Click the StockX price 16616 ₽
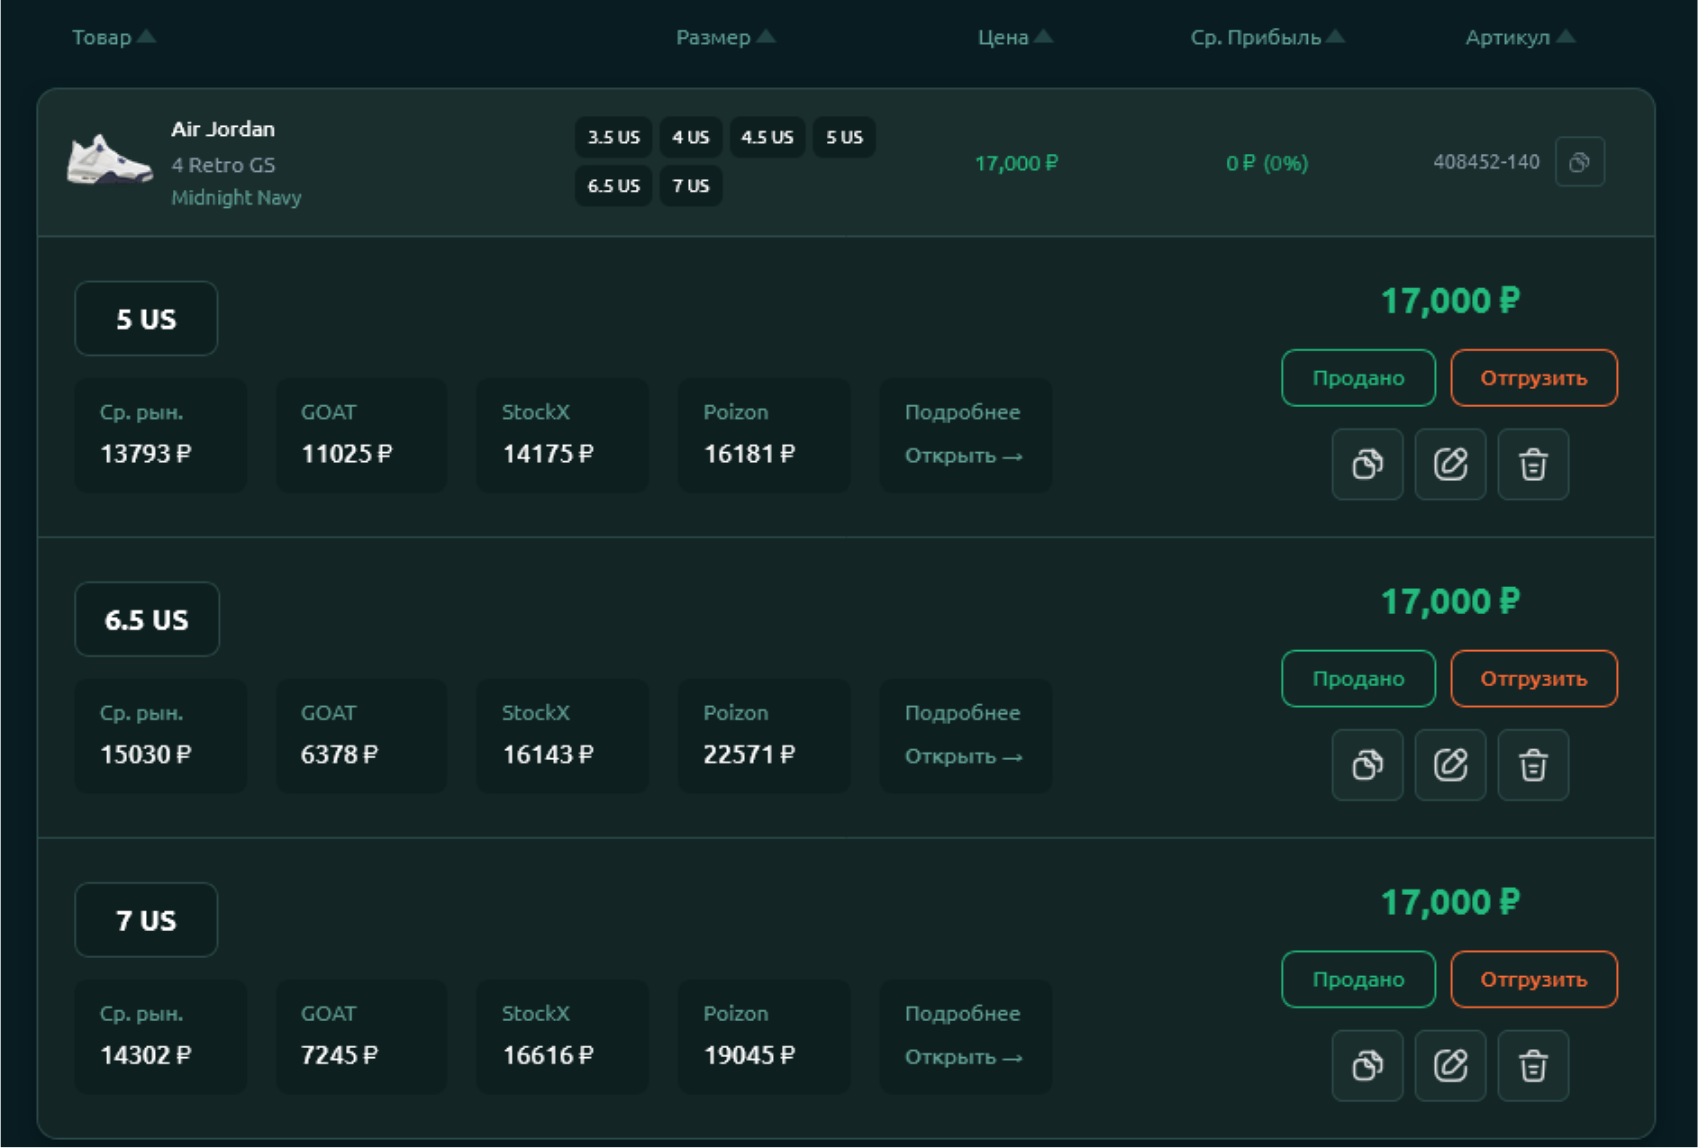 point(548,1055)
